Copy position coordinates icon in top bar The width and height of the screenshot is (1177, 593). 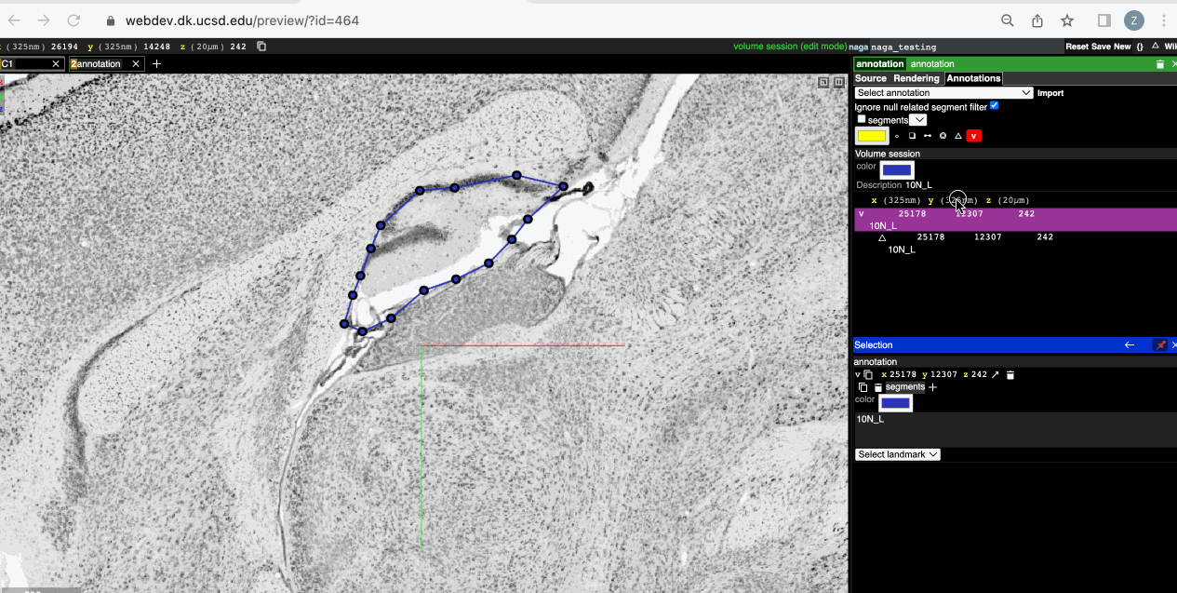click(x=261, y=47)
